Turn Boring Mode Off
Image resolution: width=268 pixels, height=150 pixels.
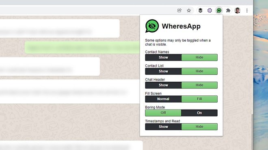pyautogui.click(x=163, y=113)
